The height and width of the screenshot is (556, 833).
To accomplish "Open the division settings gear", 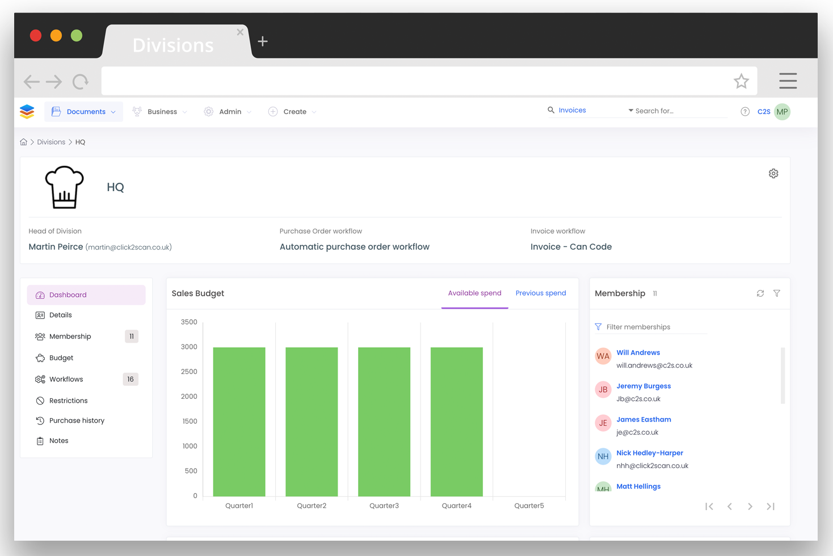I will click(x=773, y=173).
